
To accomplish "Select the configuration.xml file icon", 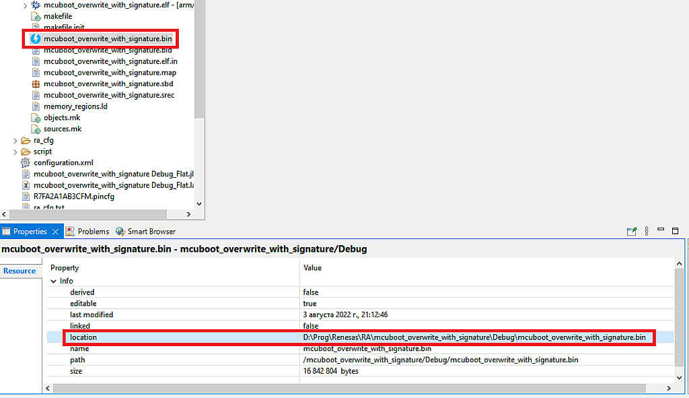I will (24, 162).
